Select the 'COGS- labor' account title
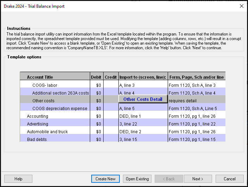This screenshot has width=248, height=187. (x=45, y=85)
